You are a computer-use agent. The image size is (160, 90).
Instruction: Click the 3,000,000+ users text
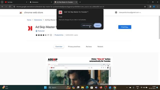coord(72,35)
